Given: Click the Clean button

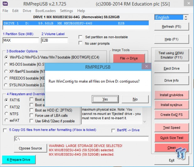Looking at the screenshot, I should [171, 148].
